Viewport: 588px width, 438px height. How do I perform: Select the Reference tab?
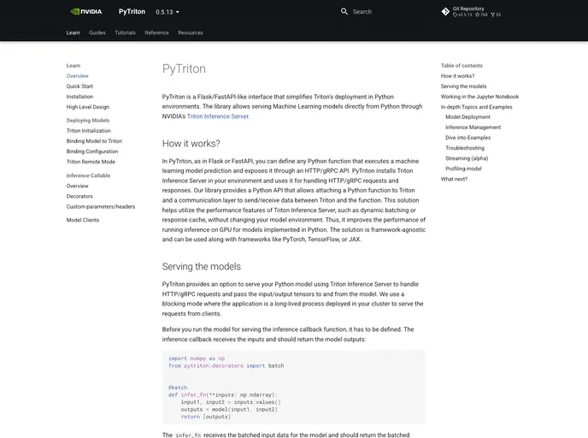(x=156, y=33)
